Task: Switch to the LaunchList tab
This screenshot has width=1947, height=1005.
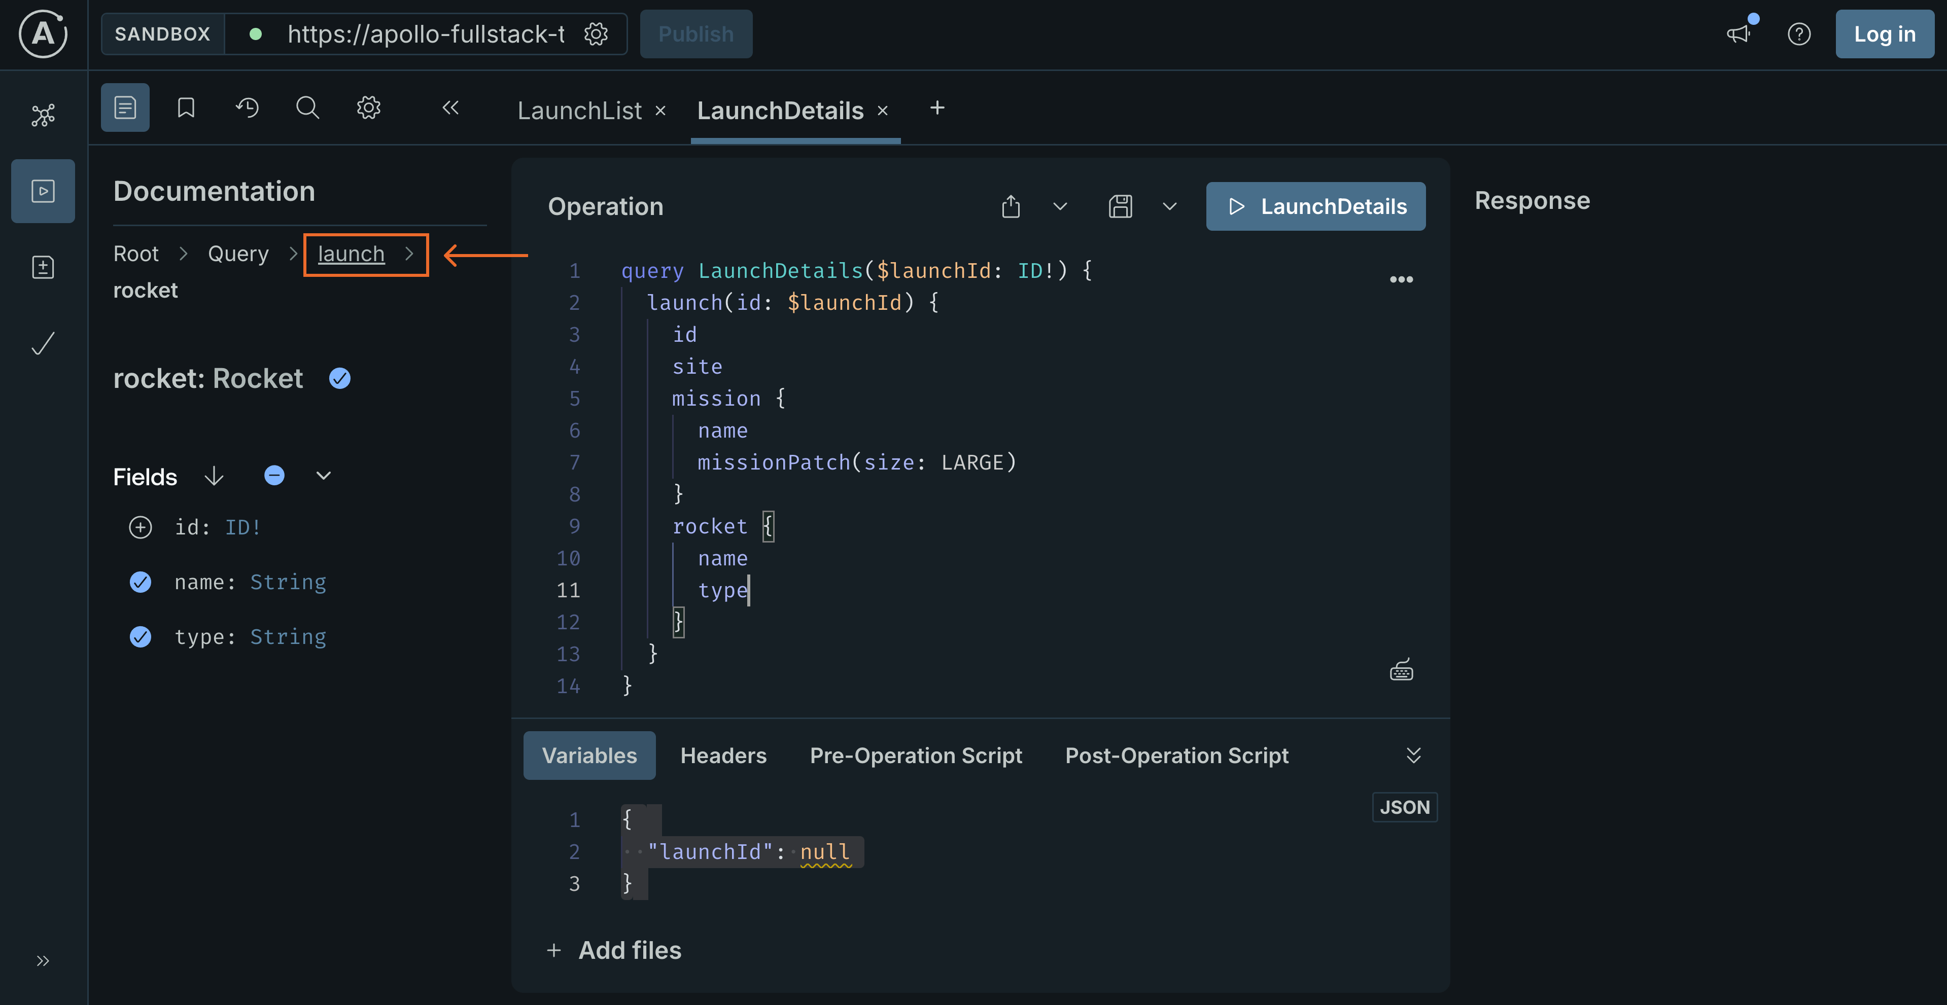Action: pos(579,111)
